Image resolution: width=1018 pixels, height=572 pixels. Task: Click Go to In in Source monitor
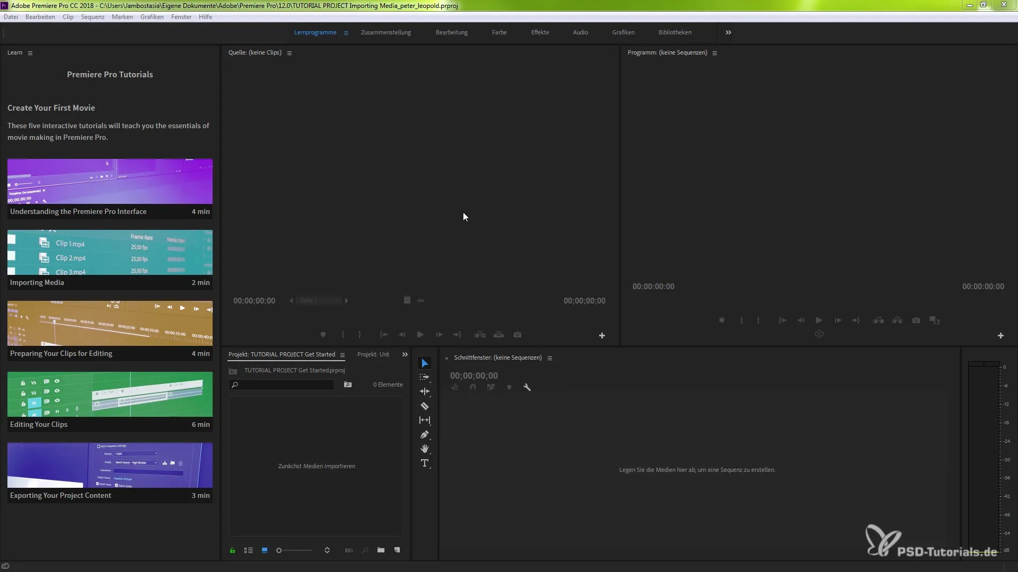click(x=384, y=335)
